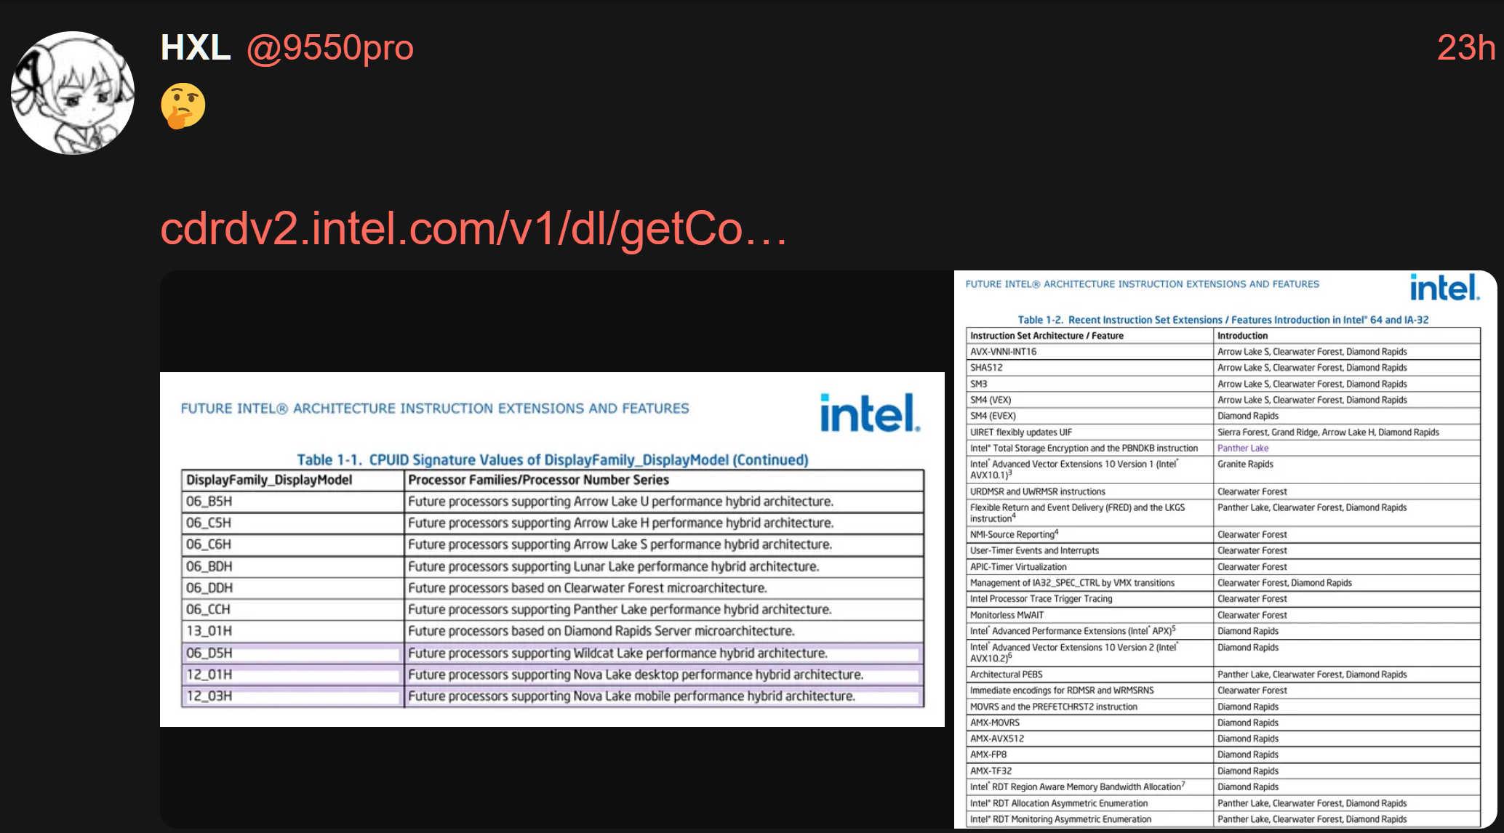The height and width of the screenshot is (833, 1504).
Task: Click the DisplayFamily_DisplayModel column header
Action: tap(269, 480)
